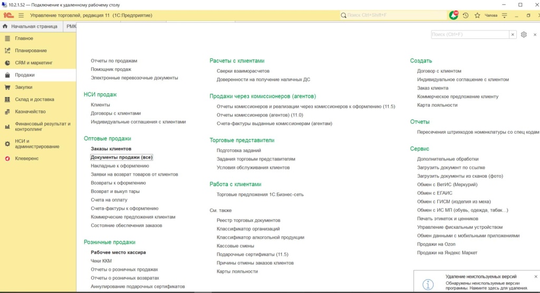540x293 pixels.
Task: Close the sales menu panel
Action: pos(535,34)
